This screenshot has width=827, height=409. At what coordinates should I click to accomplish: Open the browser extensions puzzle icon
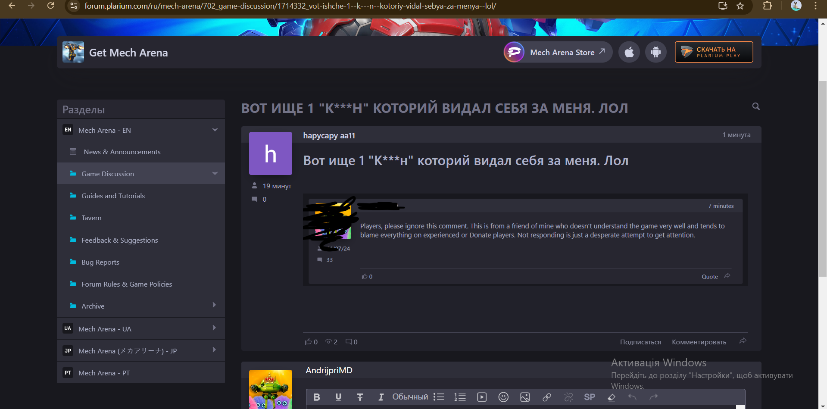pyautogui.click(x=767, y=6)
